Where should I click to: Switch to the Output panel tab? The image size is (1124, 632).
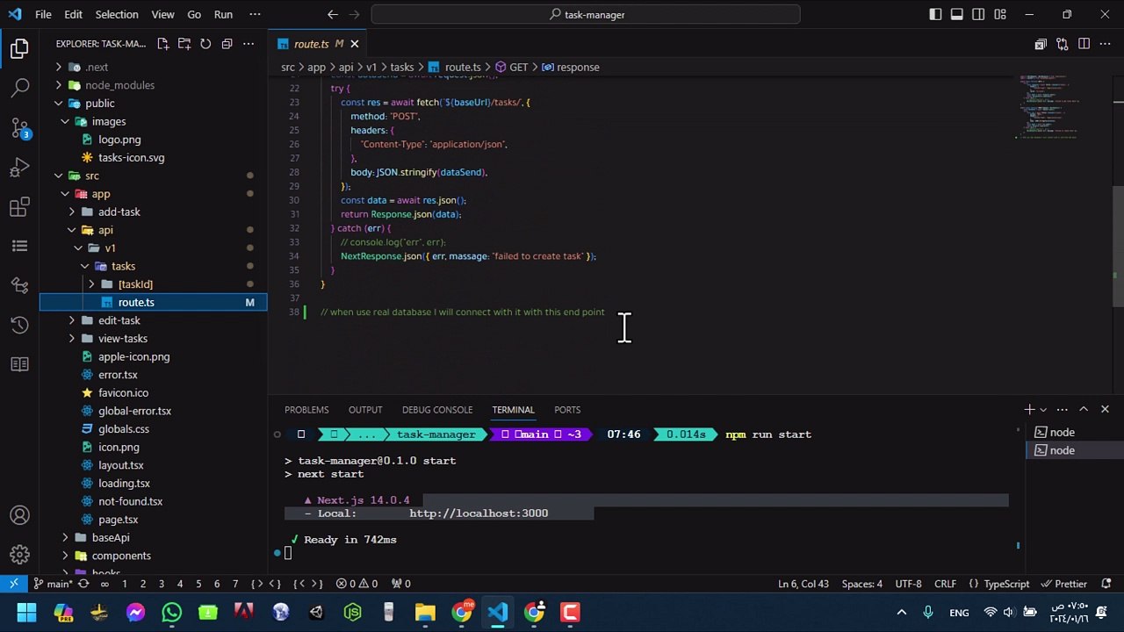(x=365, y=410)
